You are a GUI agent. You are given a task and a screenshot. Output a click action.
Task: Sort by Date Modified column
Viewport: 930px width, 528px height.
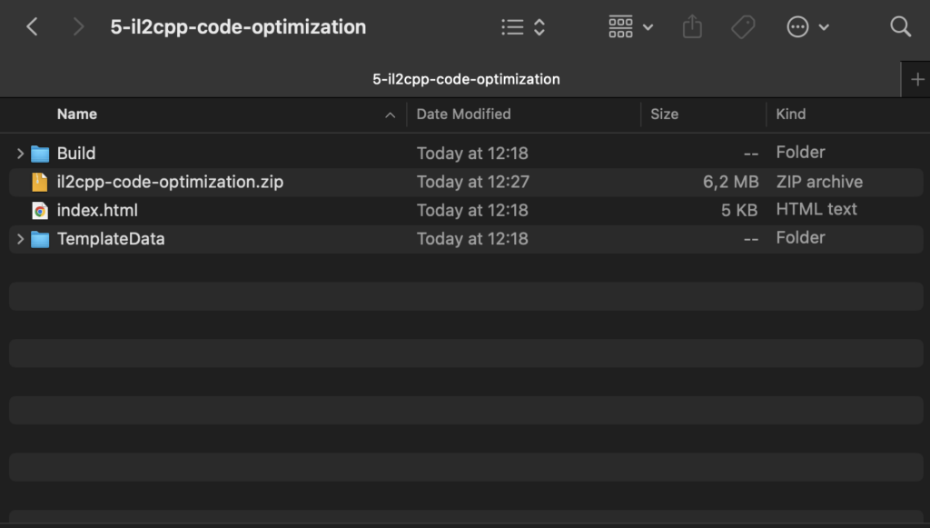click(x=464, y=115)
